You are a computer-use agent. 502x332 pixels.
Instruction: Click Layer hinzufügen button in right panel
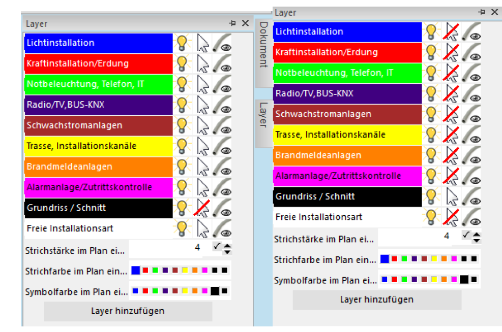[x=376, y=300]
